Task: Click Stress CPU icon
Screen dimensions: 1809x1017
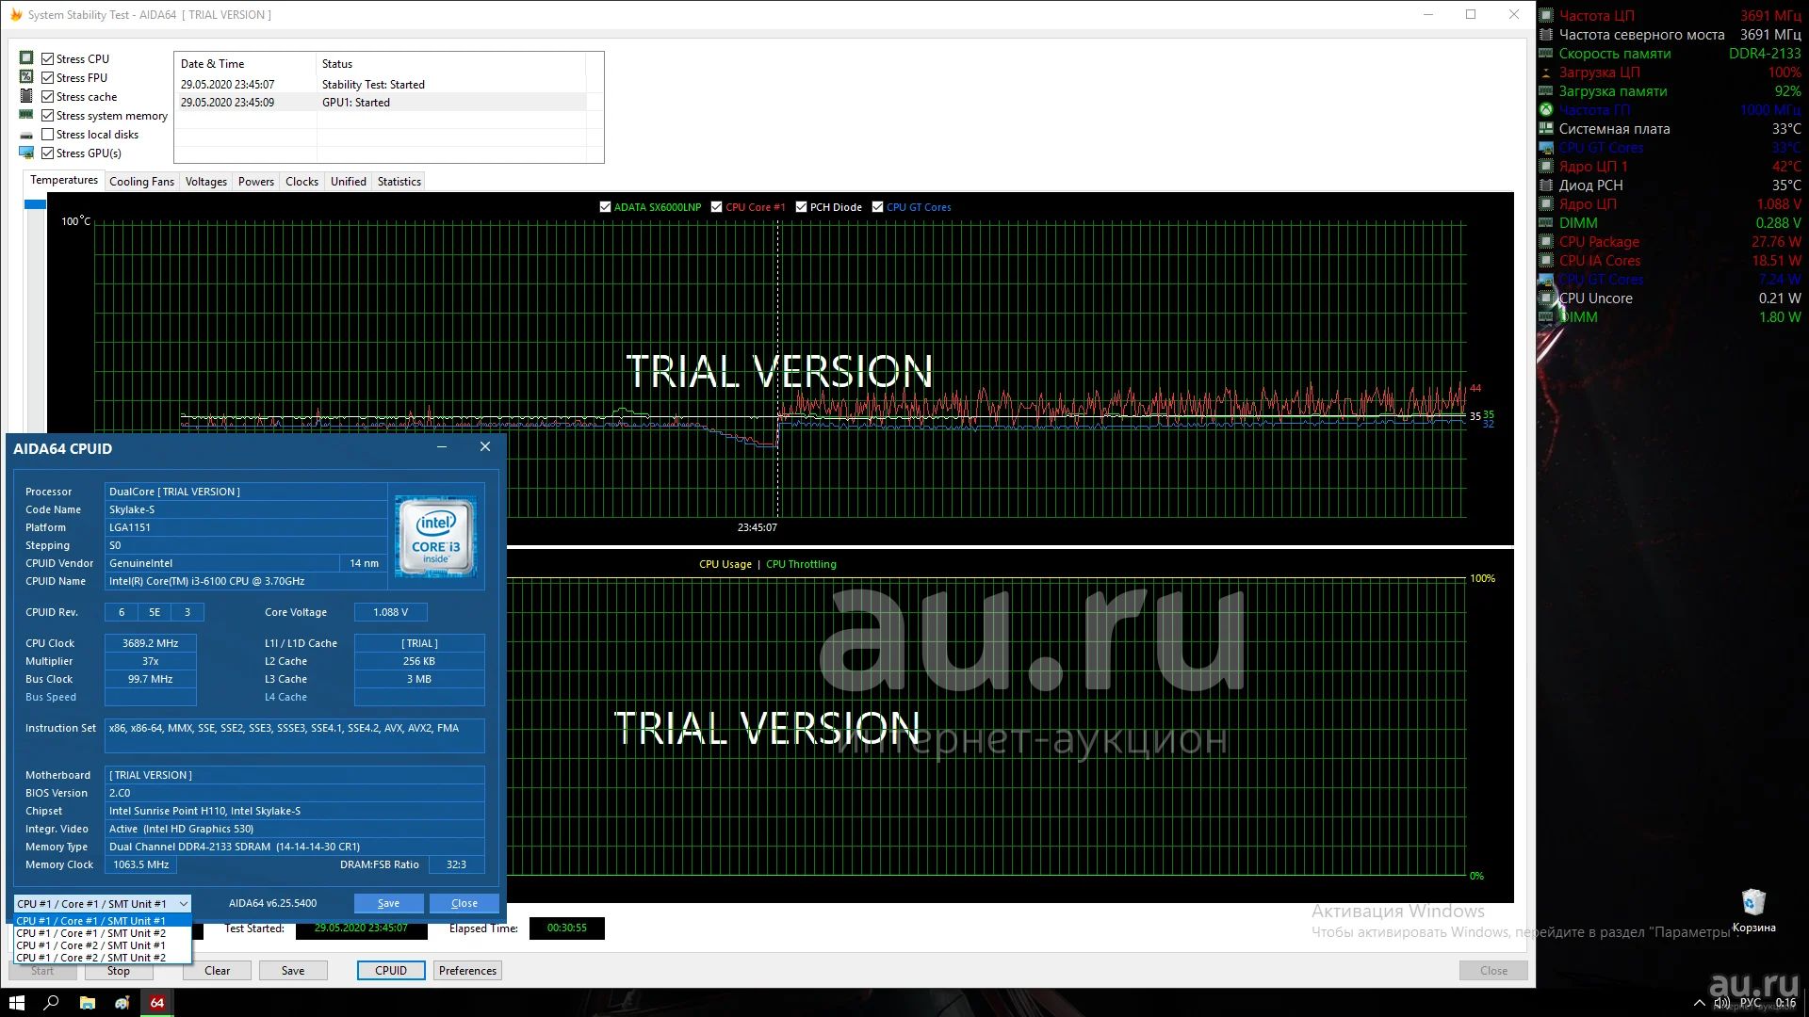Action: (26, 58)
